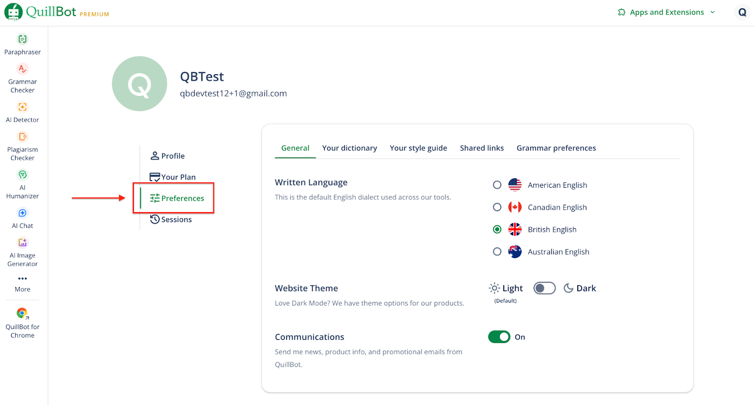
Task: Select the American English radio button
Action: [497, 185]
